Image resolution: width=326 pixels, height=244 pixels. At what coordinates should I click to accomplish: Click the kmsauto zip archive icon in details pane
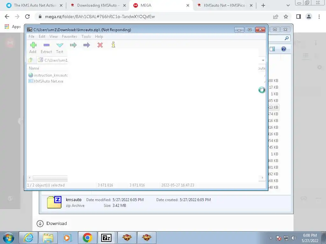[x=54, y=202]
